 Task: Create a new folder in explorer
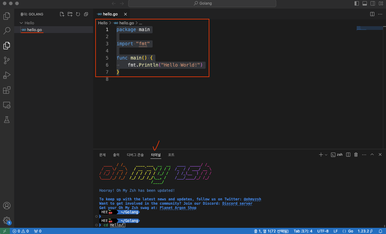click(70, 14)
